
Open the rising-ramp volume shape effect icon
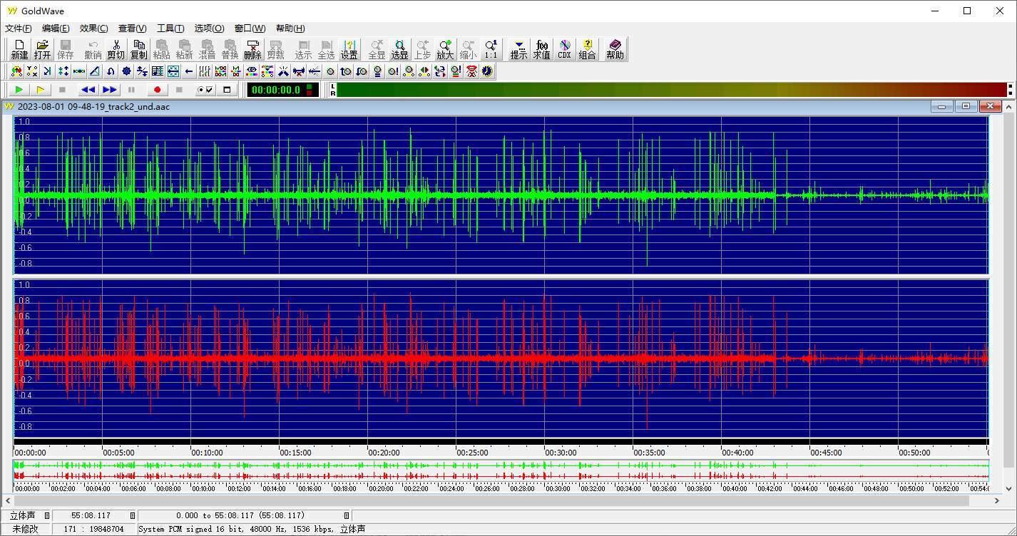point(95,71)
